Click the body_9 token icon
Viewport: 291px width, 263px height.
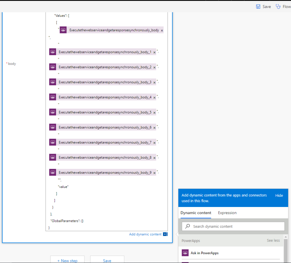pyautogui.click(x=53, y=172)
